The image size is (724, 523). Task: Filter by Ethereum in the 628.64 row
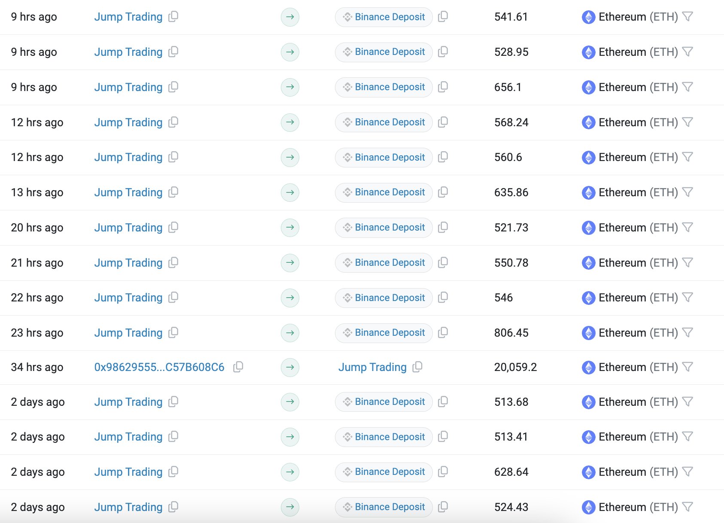[687, 472]
